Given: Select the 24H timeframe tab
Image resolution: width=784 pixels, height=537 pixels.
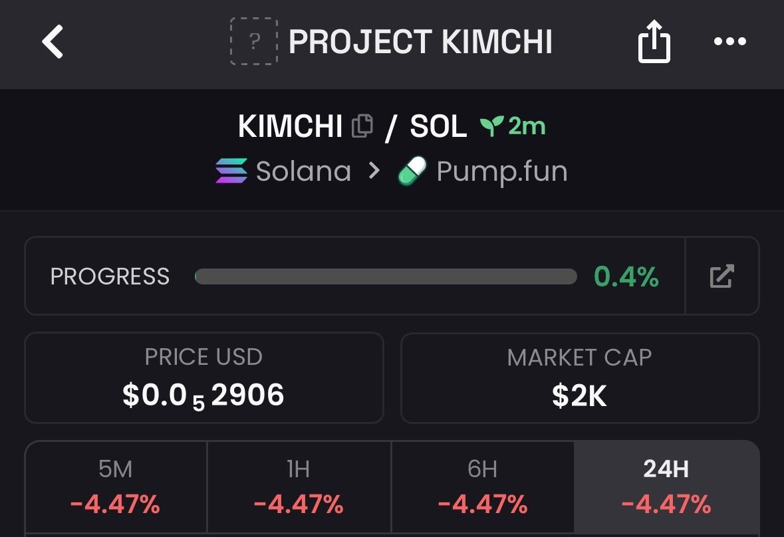Looking at the screenshot, I should point(666,487).
